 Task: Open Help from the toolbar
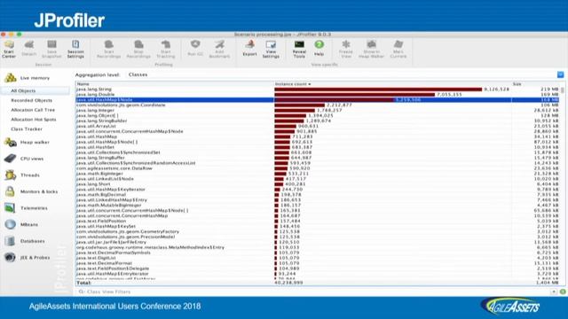click(x=319, y=48)
